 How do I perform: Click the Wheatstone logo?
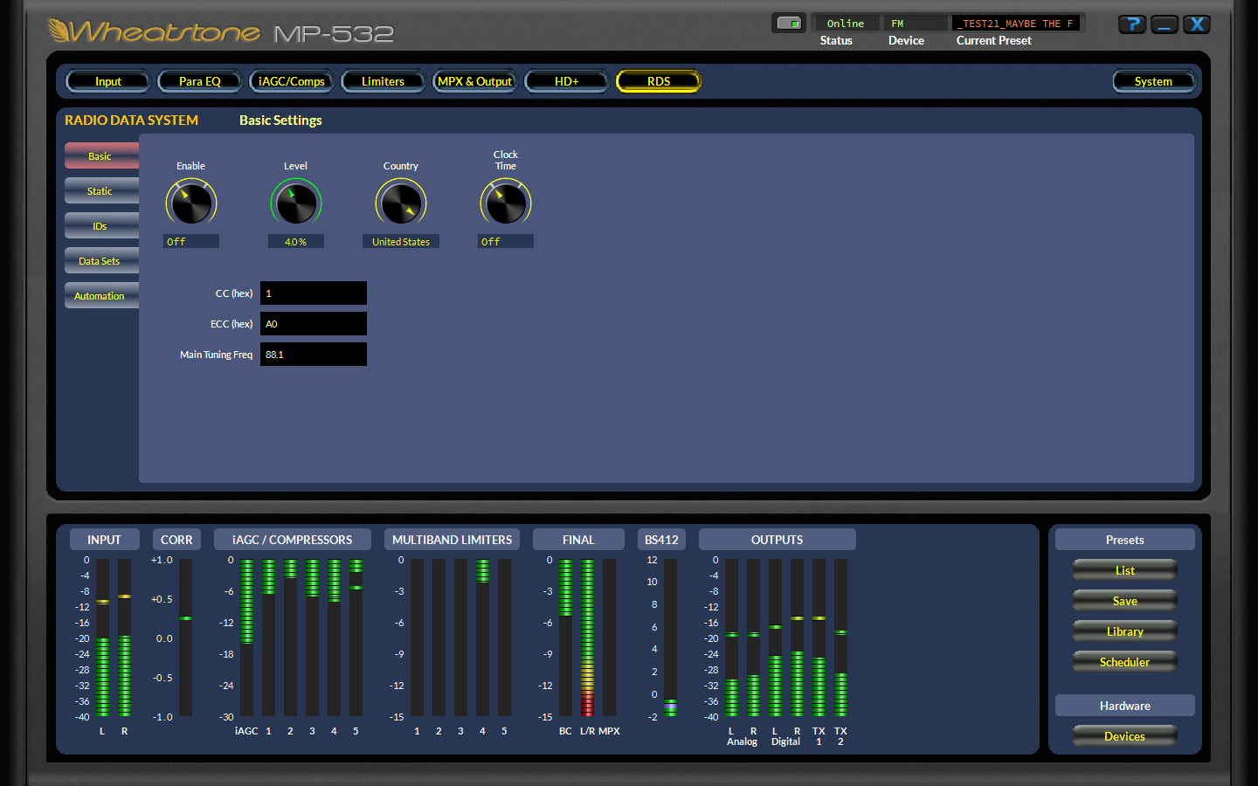155,31
